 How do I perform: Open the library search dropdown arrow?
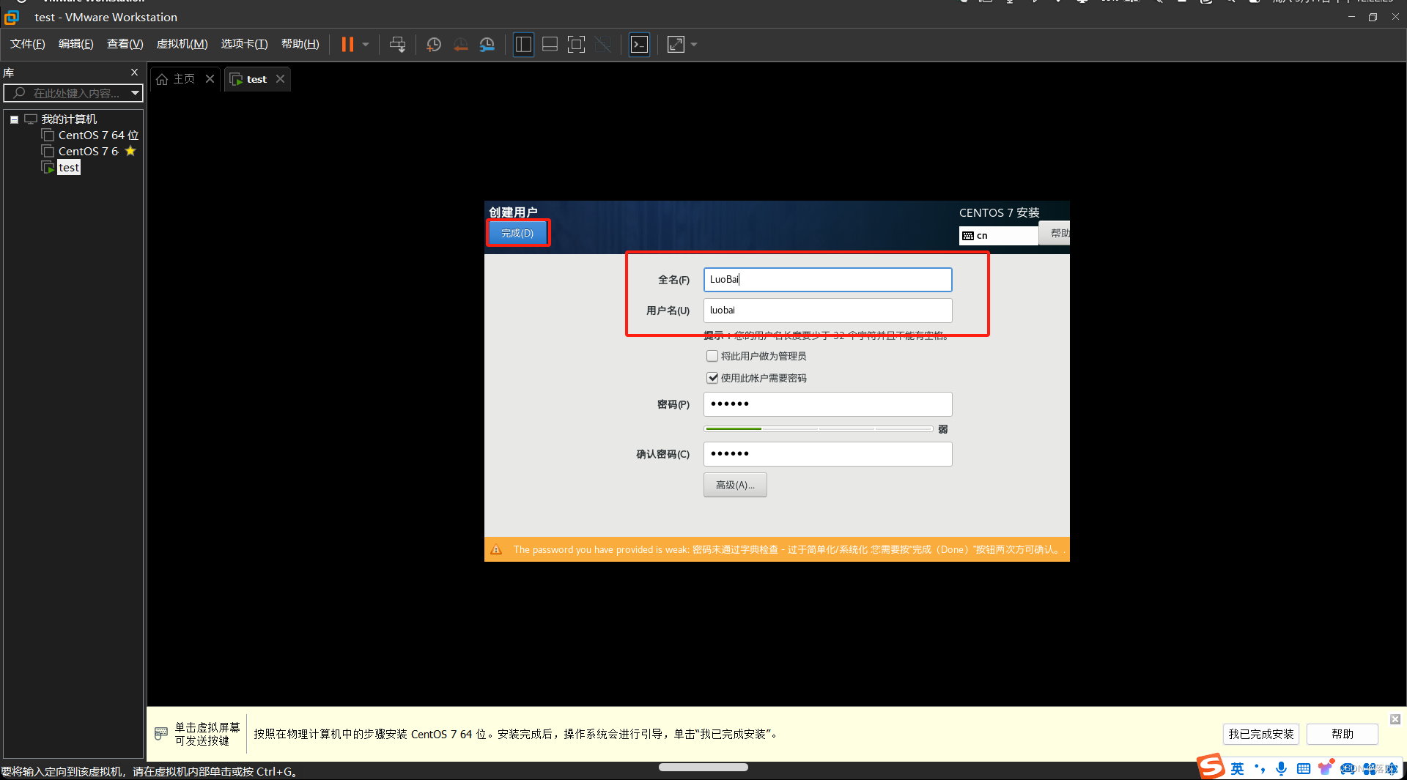pyautogui.click(x=135, y=93)
